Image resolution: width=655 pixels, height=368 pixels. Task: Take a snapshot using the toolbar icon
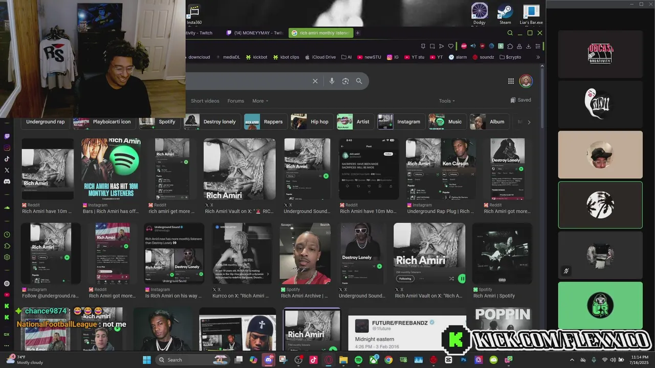click(x=432, y=46)
